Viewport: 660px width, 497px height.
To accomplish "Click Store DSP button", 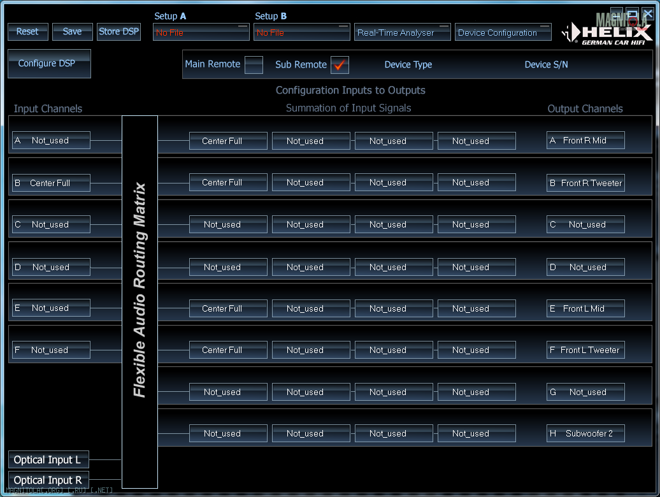I will (118, 32).
